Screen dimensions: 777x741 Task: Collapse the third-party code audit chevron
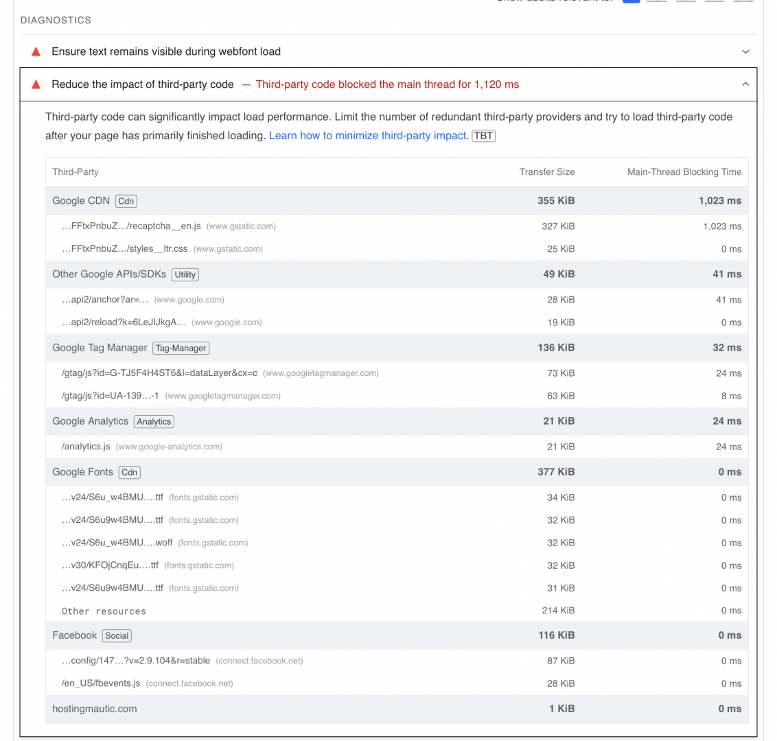[745, 84]
